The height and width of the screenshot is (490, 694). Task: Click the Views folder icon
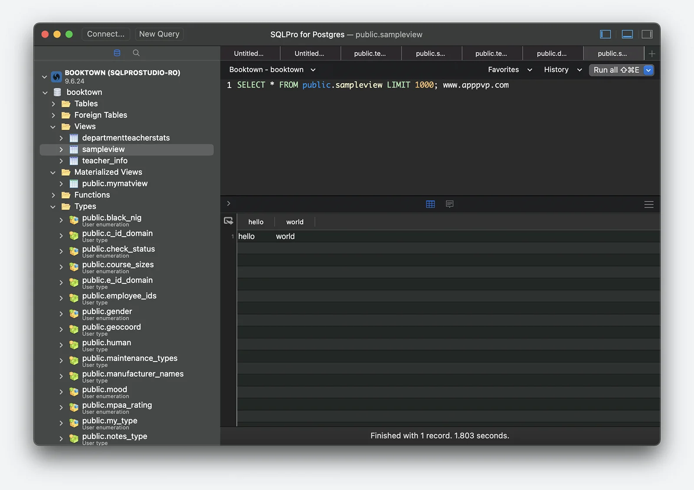pyautogui.click(x=66, y=127)
